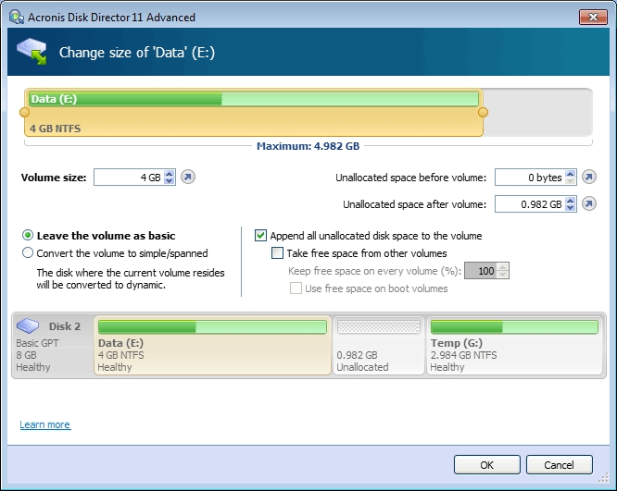The height and width of the screenshot is (491, 617).
Task: Click maximize arrow for unallocated space after volume
Action: [x=589, y=203]
